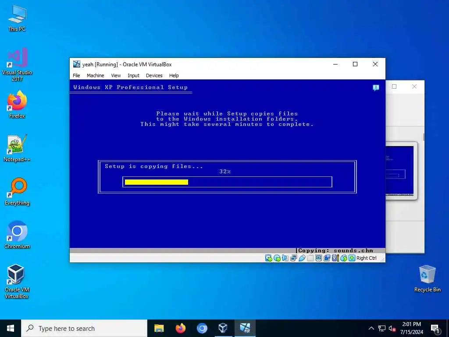Click the 'Setup is copying files...' text
Viewport: 449px width, 337px height.
(154, 166)
